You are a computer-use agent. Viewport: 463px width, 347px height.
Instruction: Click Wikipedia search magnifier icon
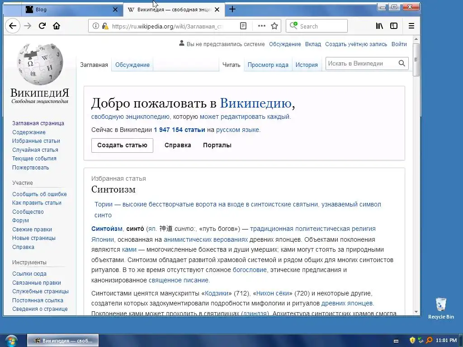click(402, 63)
